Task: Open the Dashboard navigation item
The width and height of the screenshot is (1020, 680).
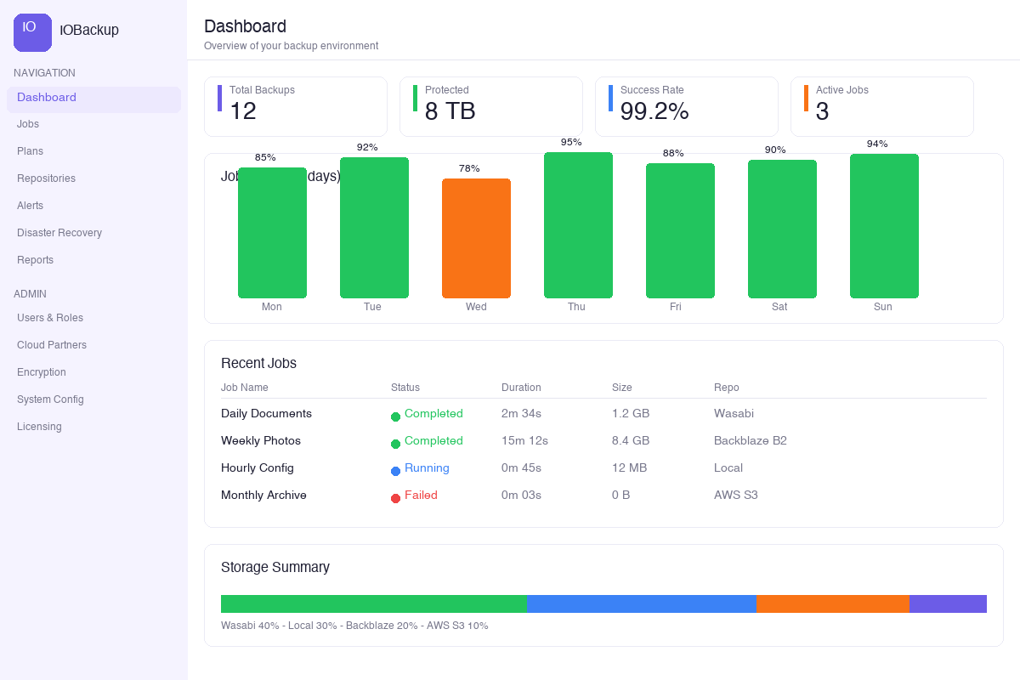Action: (x=93, y=99)
